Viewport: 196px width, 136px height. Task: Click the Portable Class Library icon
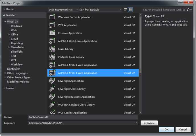click(x=52, y=57)
